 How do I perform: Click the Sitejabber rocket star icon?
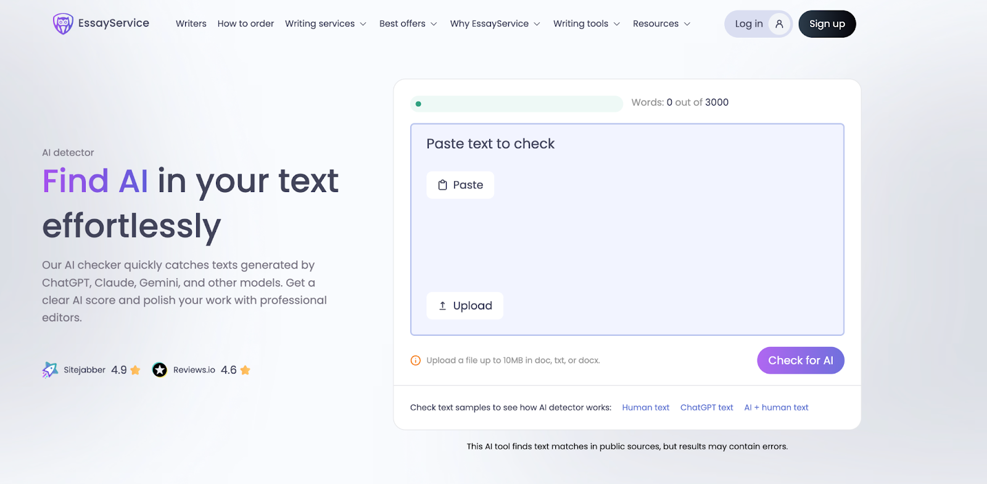coord(50,370)
